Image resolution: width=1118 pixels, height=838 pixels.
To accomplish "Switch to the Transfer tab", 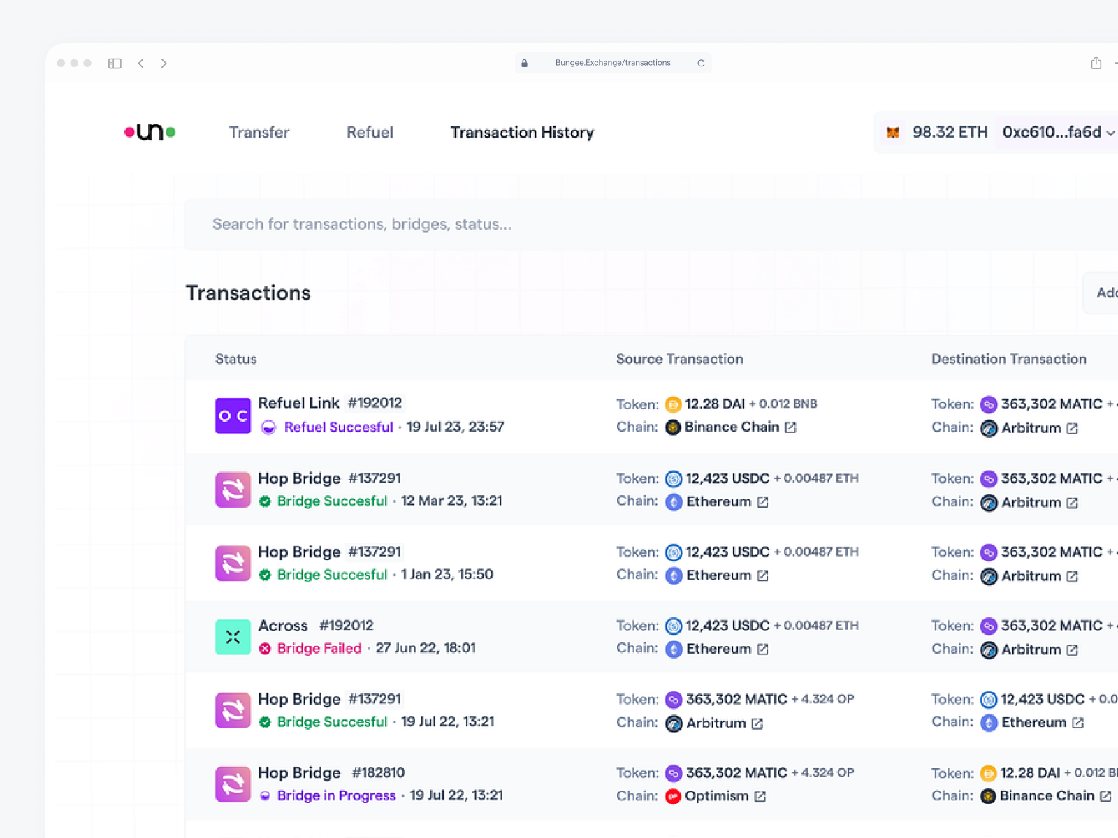I will (x=259, y=132).
